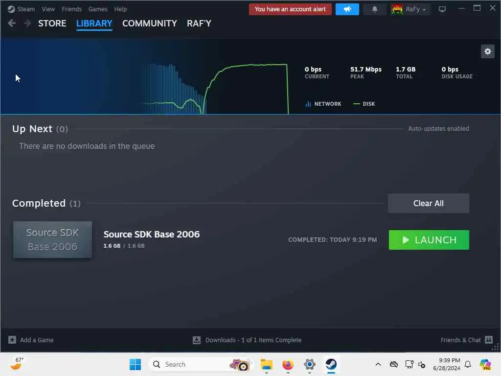The width and height of the screenshot is (501, 376).
Task: Open Windows notification bell on taskbar
Action: point(468,364)
